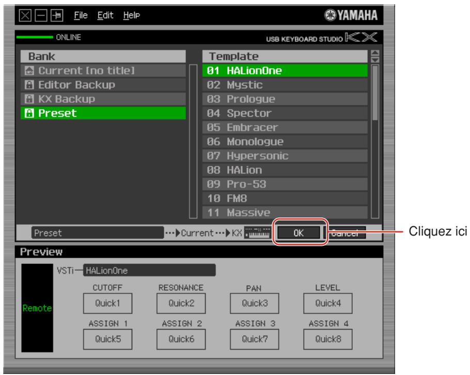Select template 07 Hypersonic

click(285, 155)
